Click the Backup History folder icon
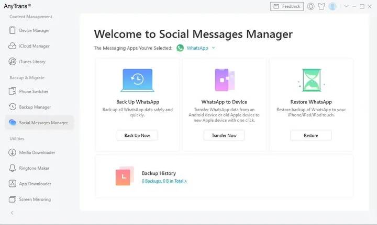 pyautogui.click(x=125, y=176)
